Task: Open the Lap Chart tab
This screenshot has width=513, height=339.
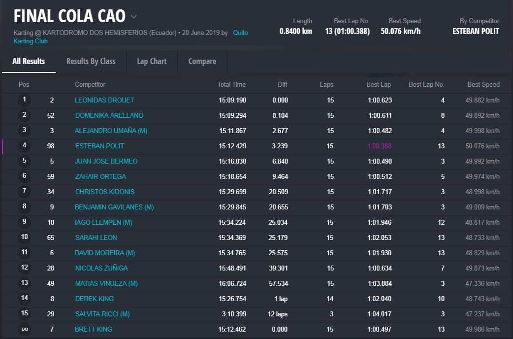Action: [152, 61]
